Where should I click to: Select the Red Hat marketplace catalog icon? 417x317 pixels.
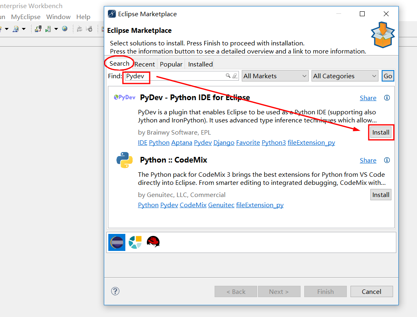[153, 242]
